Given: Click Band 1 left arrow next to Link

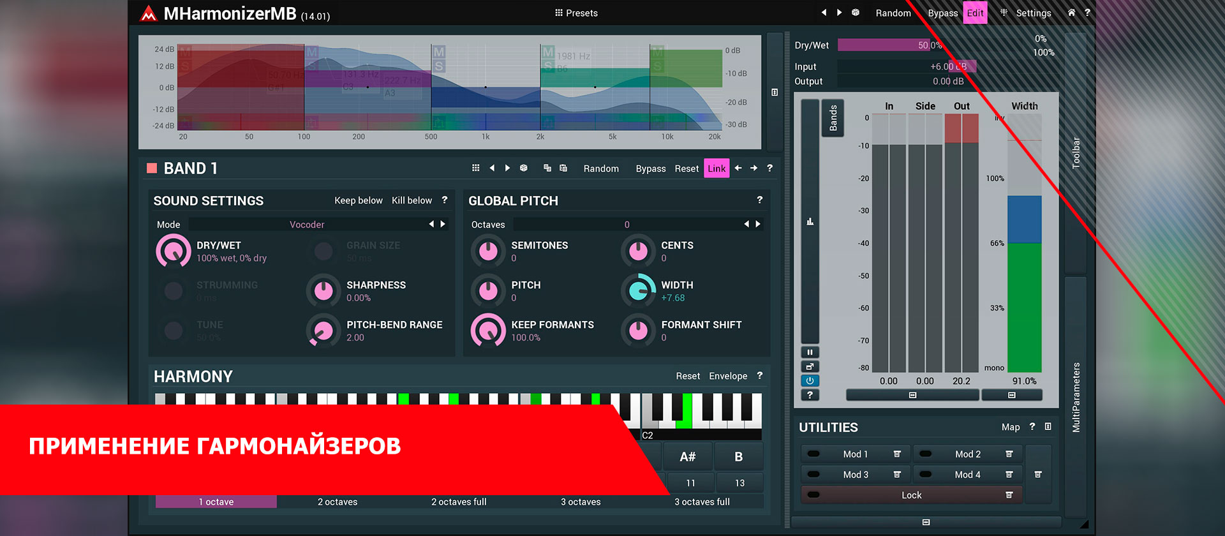Looking at the screenshot, I should tap(738, 168).
